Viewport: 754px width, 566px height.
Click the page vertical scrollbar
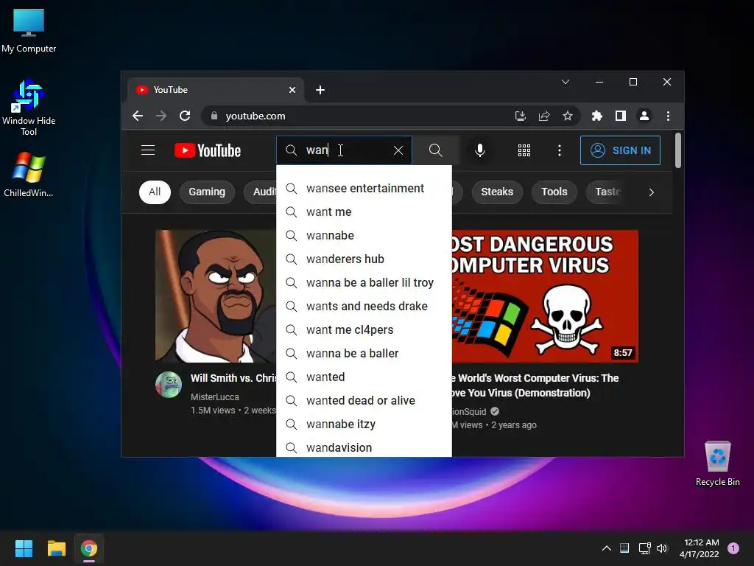point(678,150)
